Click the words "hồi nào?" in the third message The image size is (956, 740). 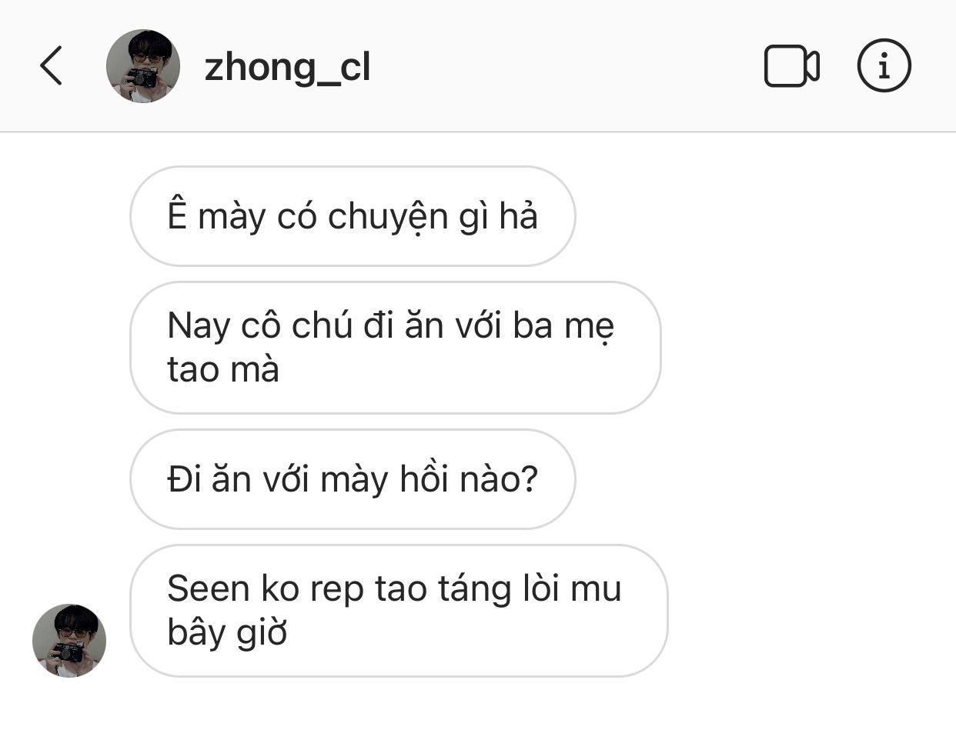(468, 479)
